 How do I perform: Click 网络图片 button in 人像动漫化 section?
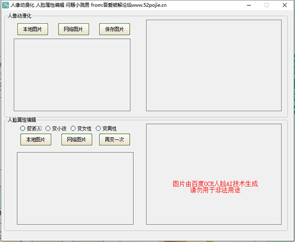[74, 29]
